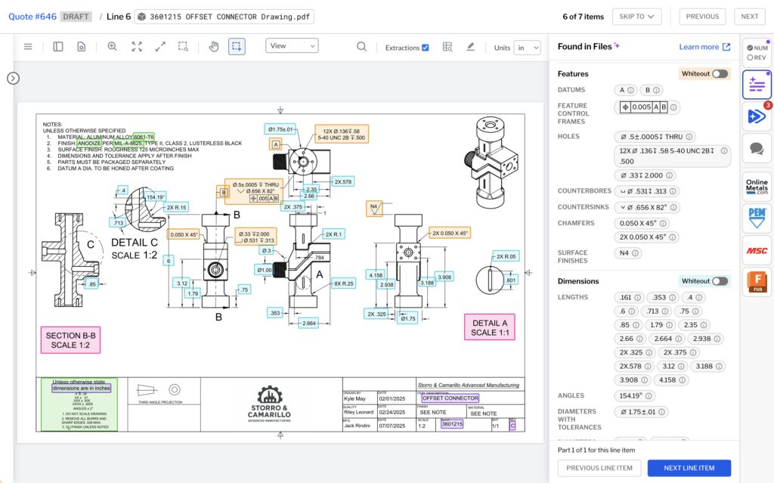Open the Fusion FUS sidebar icon
Image resolution: width=774 pixels, height=483 pixels.
tap(757, 283)
